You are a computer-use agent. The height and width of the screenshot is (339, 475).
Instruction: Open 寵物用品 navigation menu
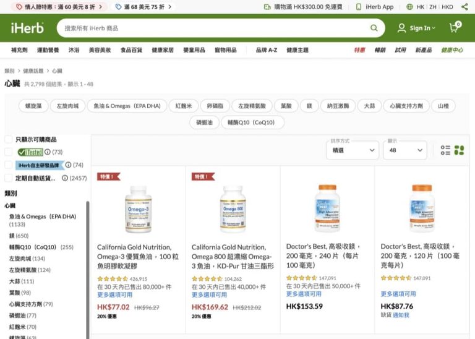point(226,50)
